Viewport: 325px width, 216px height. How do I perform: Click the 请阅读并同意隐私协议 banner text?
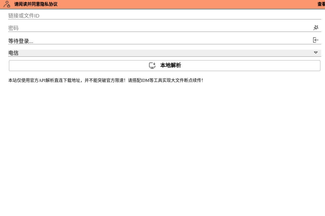(x=36, y=4)
